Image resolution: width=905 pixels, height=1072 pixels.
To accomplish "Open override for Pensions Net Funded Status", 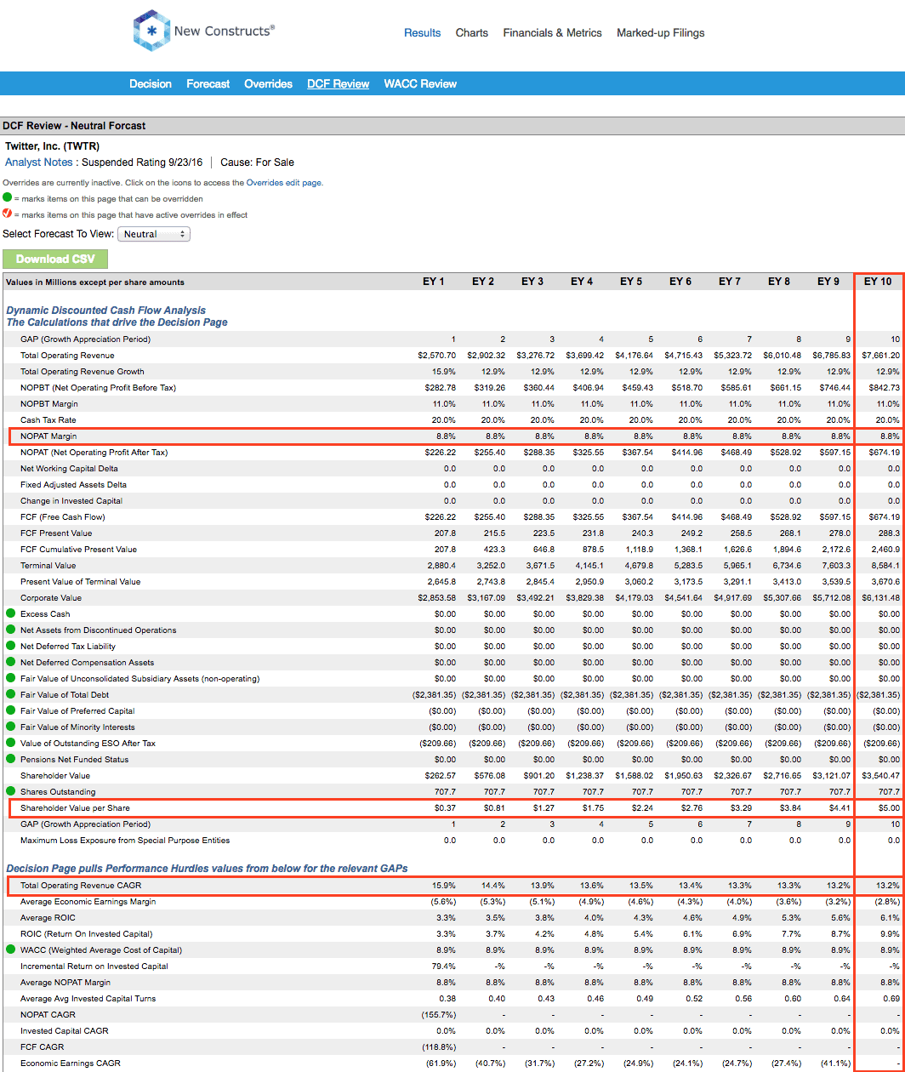I will click(10, 759).
